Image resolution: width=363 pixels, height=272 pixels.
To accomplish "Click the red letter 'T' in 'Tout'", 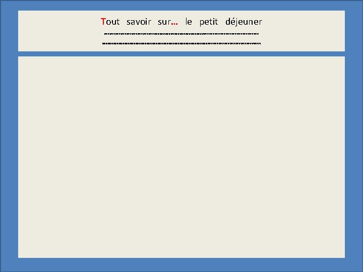I will point(103,22).
